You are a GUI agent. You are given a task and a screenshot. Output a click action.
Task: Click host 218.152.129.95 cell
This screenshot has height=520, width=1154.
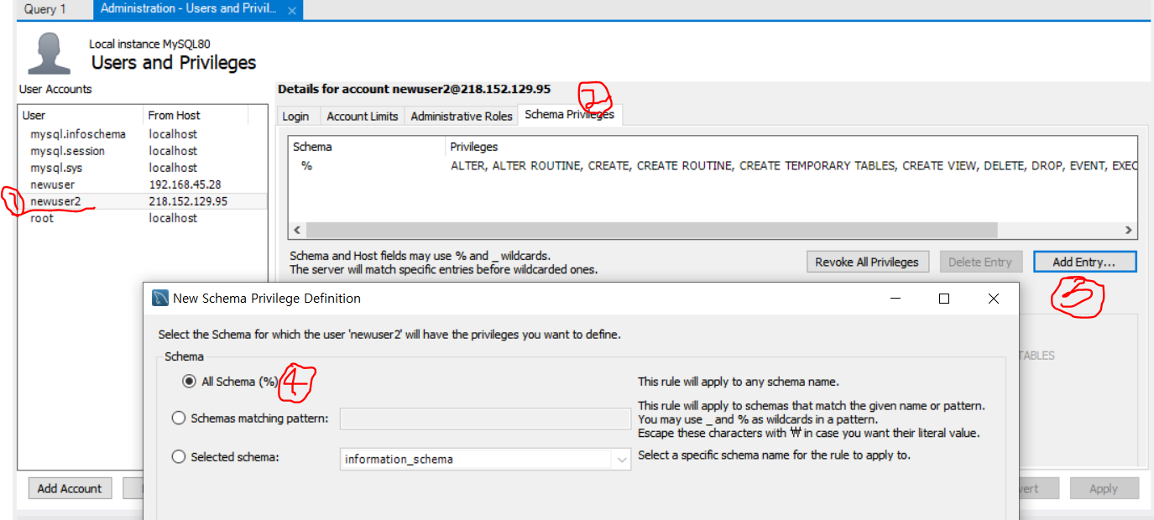point(188,201)
